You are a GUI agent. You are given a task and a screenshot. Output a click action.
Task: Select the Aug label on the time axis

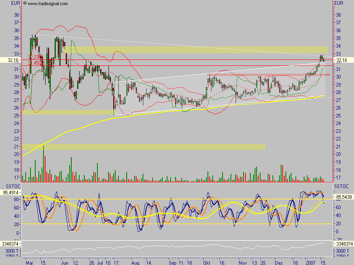point(135,263)
